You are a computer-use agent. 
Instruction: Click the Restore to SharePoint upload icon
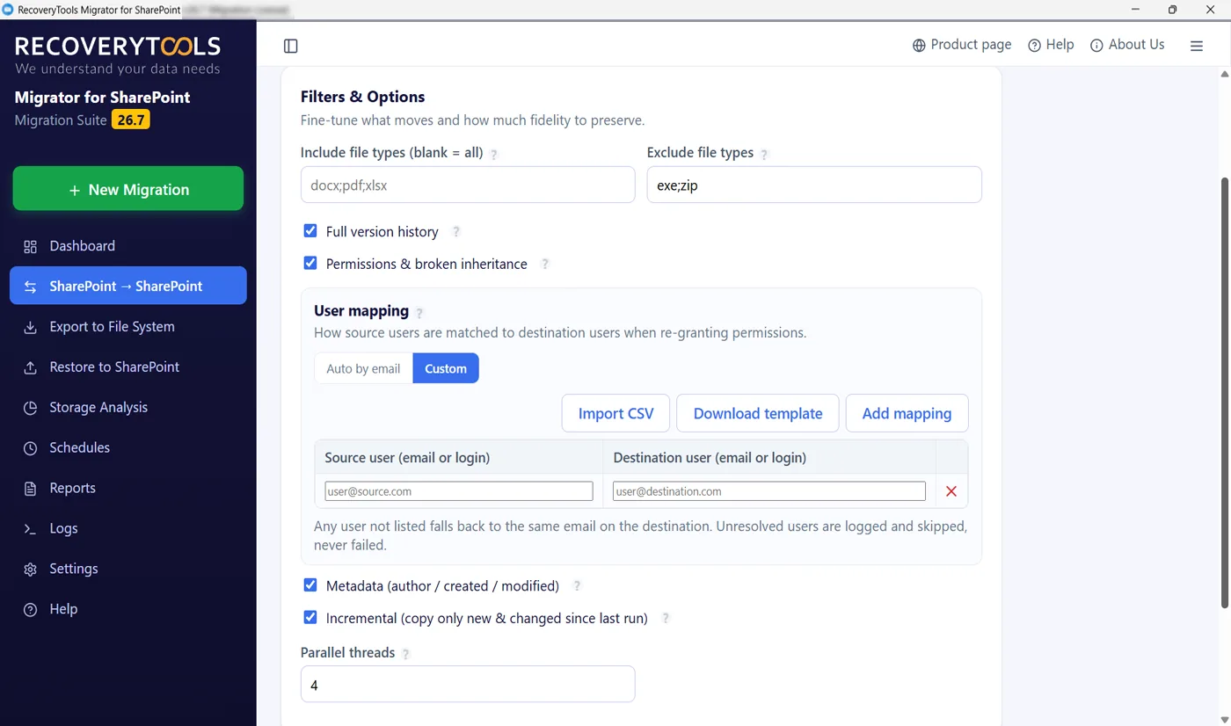(31, 368)
